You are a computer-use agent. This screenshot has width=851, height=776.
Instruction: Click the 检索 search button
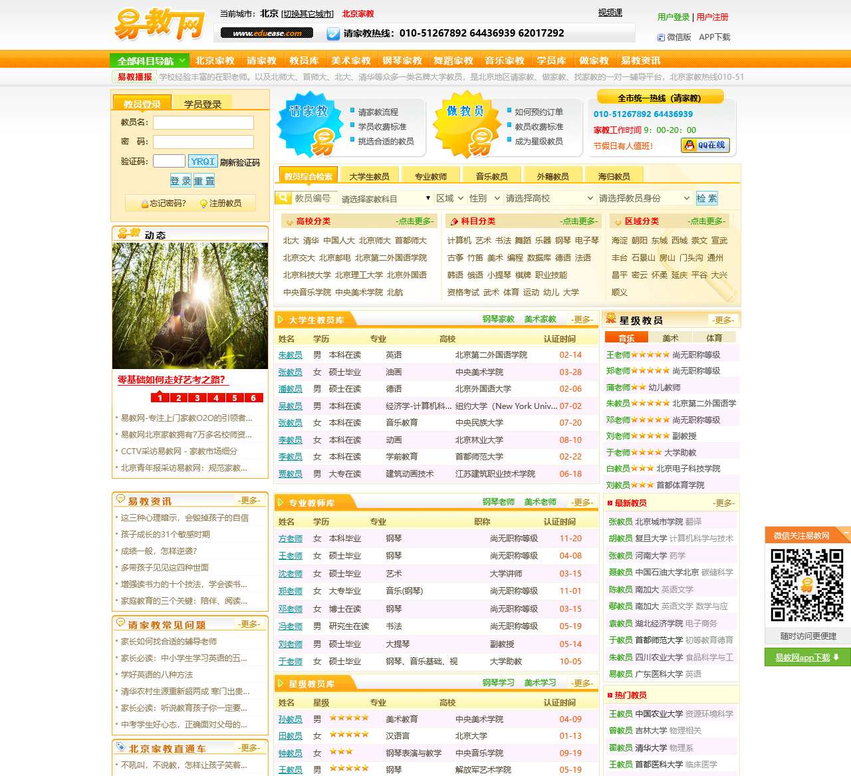click(x=706, y=197)
